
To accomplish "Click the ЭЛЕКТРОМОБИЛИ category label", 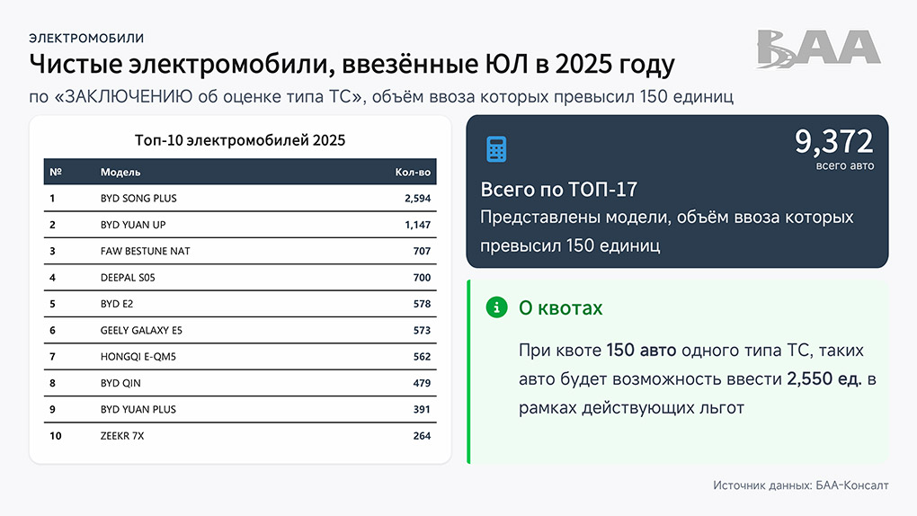I will 86,38.
